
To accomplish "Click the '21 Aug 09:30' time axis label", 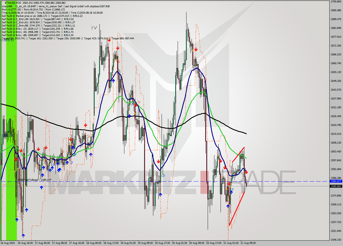I will 248,243.
